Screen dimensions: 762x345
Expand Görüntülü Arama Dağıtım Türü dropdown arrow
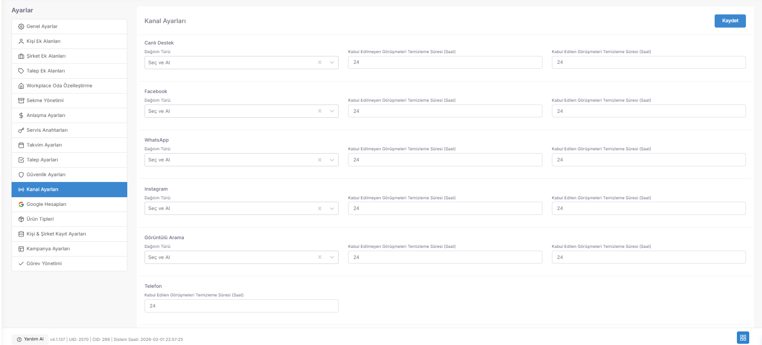pyautogui.click(x=332, y=257)
